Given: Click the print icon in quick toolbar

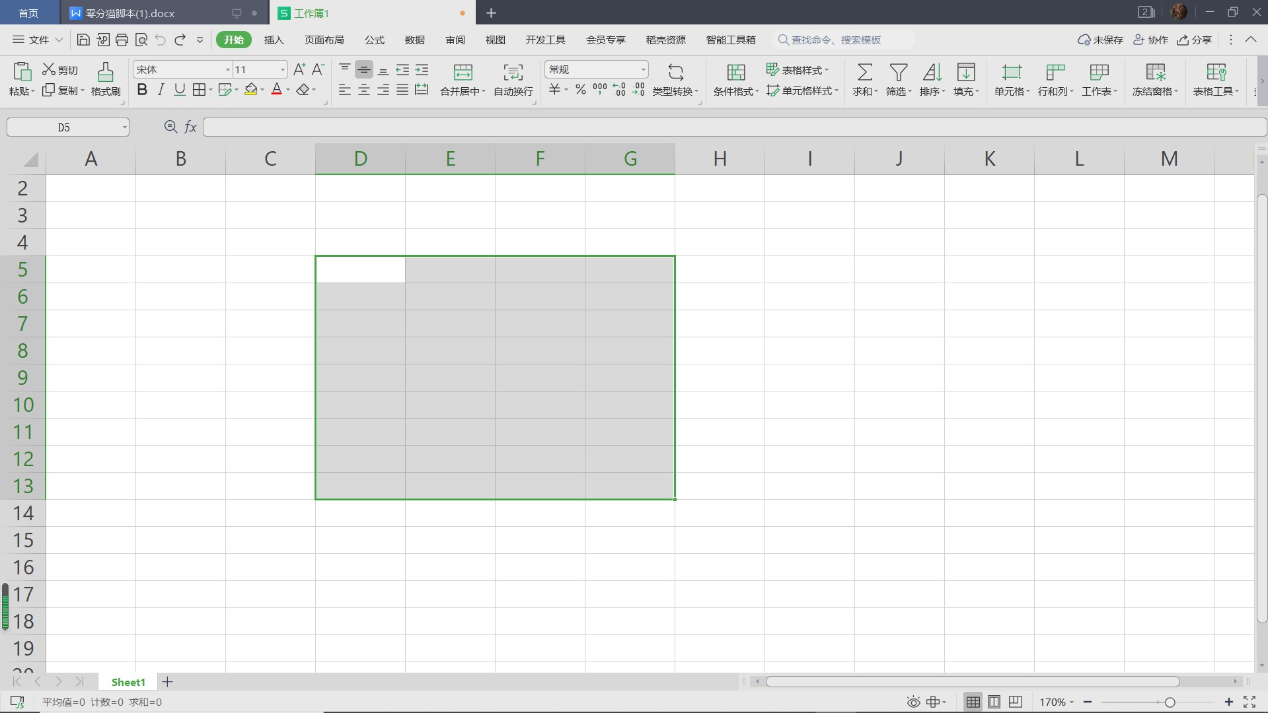Looking at the screenshot, I should 122,40.
